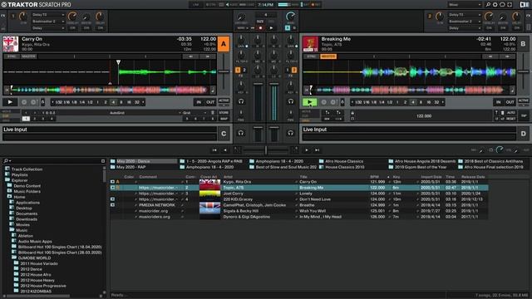Toggle first ON button in FX unit 1
This screenshot has width=532, height=299.
72,27
